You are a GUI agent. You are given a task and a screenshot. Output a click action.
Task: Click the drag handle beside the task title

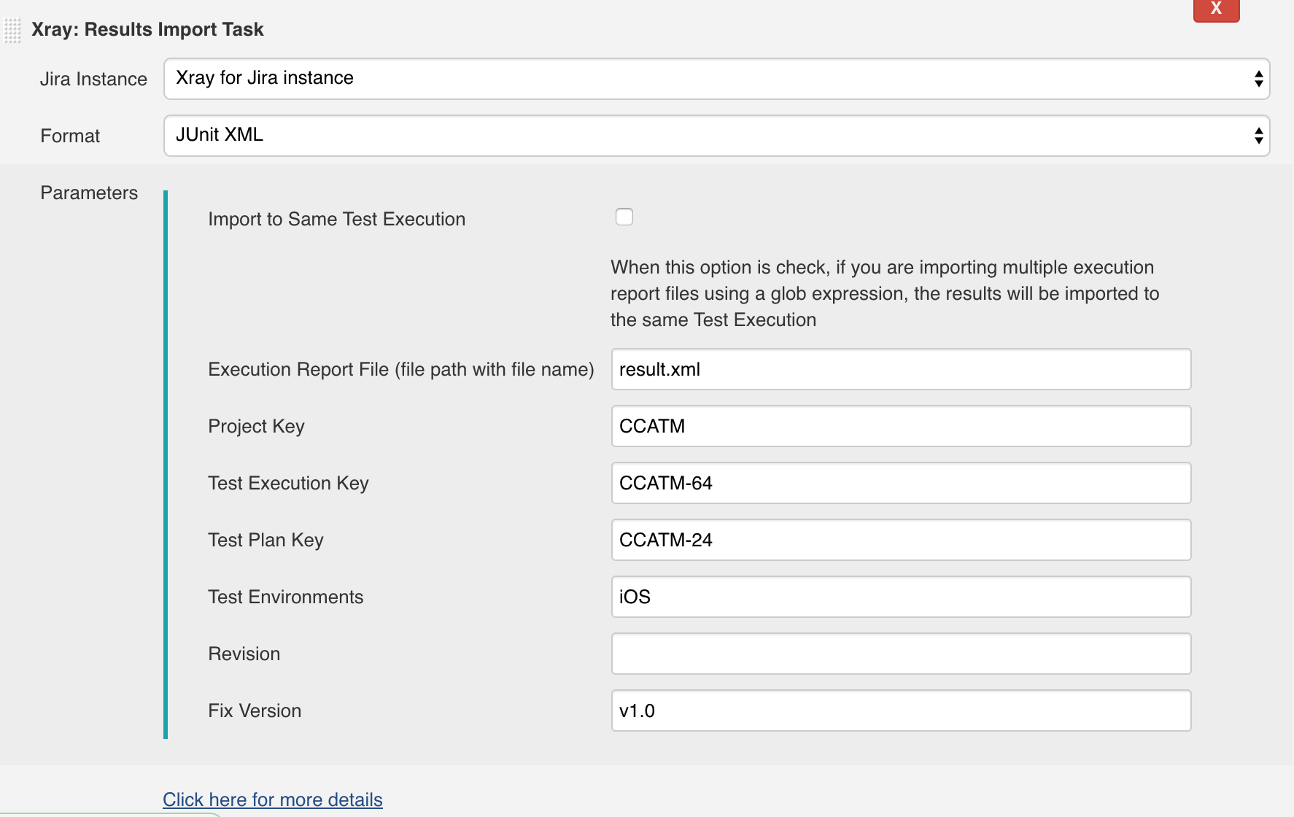pos(12,31)
